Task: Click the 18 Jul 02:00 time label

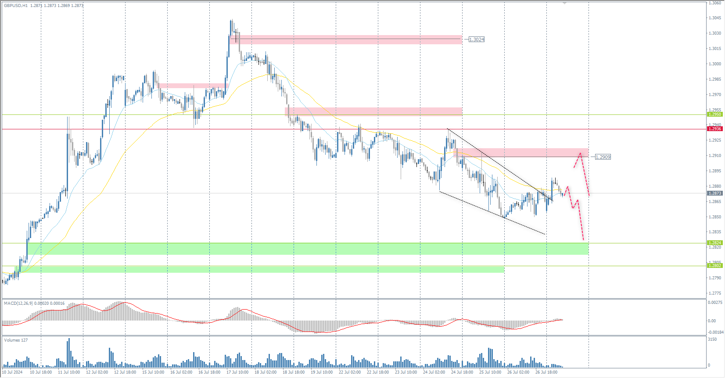Action: point(266,372)
